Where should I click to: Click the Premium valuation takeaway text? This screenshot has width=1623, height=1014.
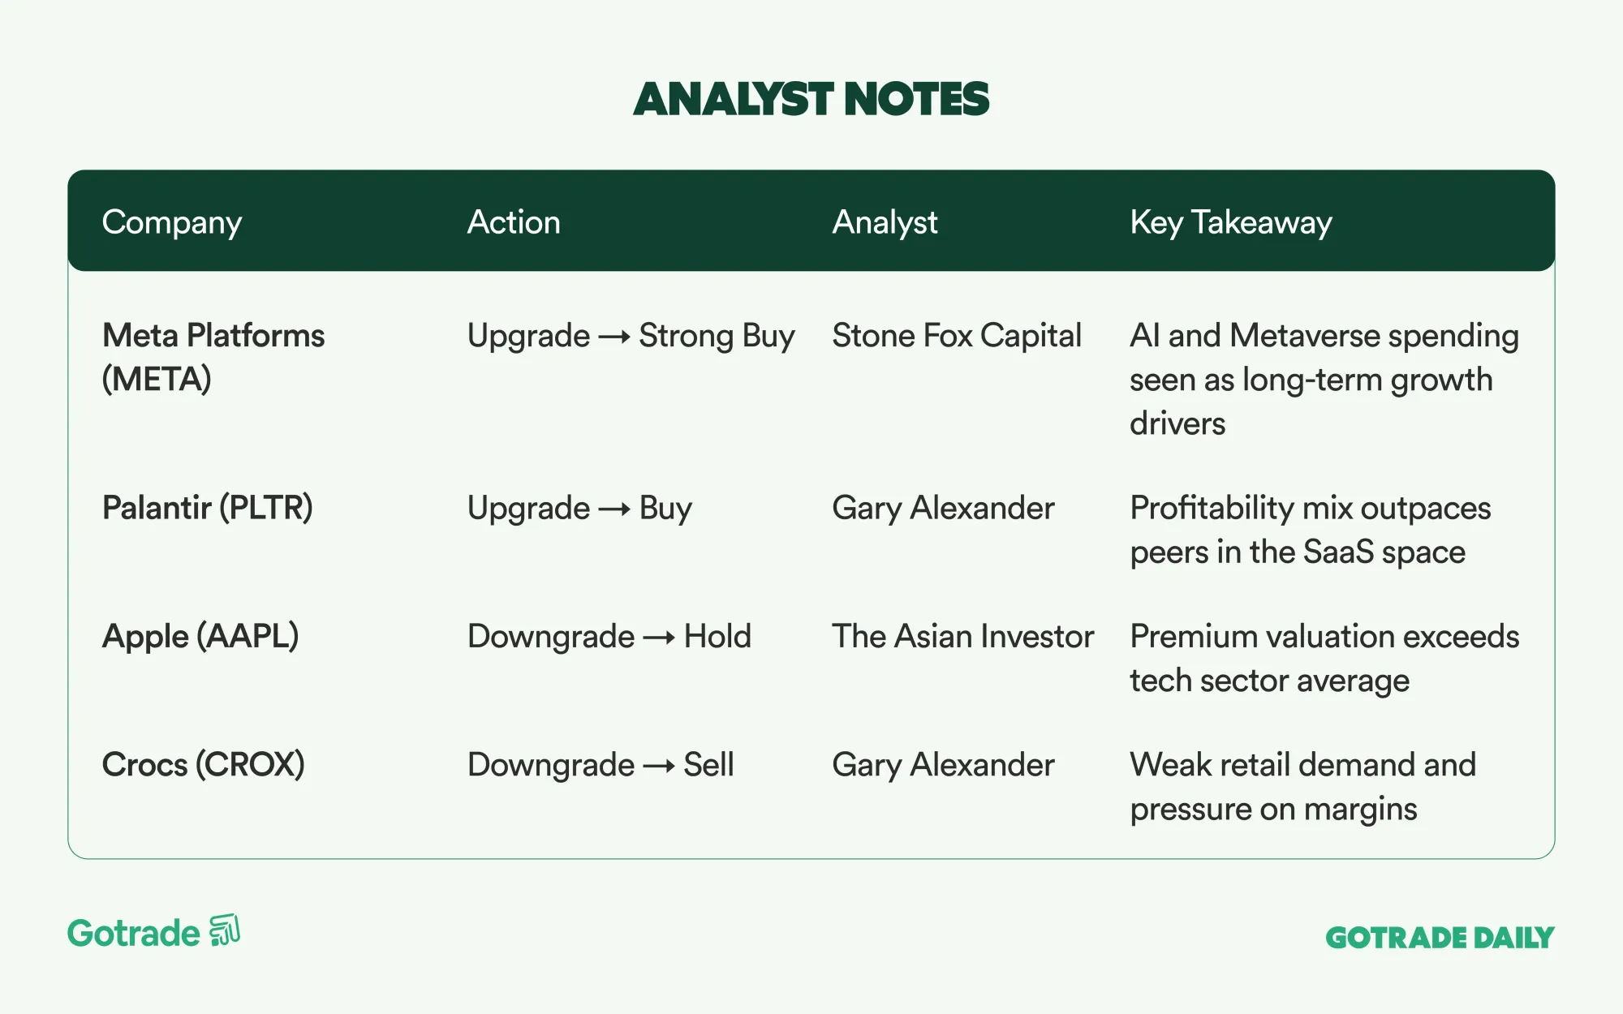pos(1324,658)
